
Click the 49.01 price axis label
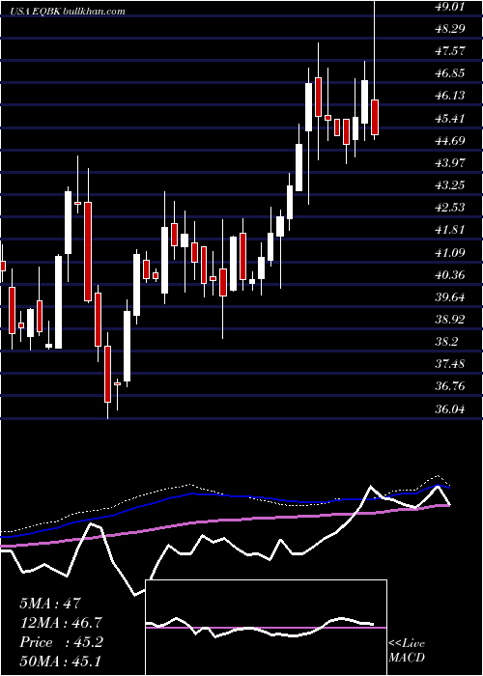(451, 7)
